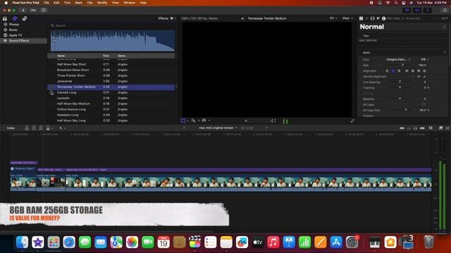Toggle the timeline layout button in toolbar
The height and width of the screenshot is (253, 451).
click(x=417, y=10)
